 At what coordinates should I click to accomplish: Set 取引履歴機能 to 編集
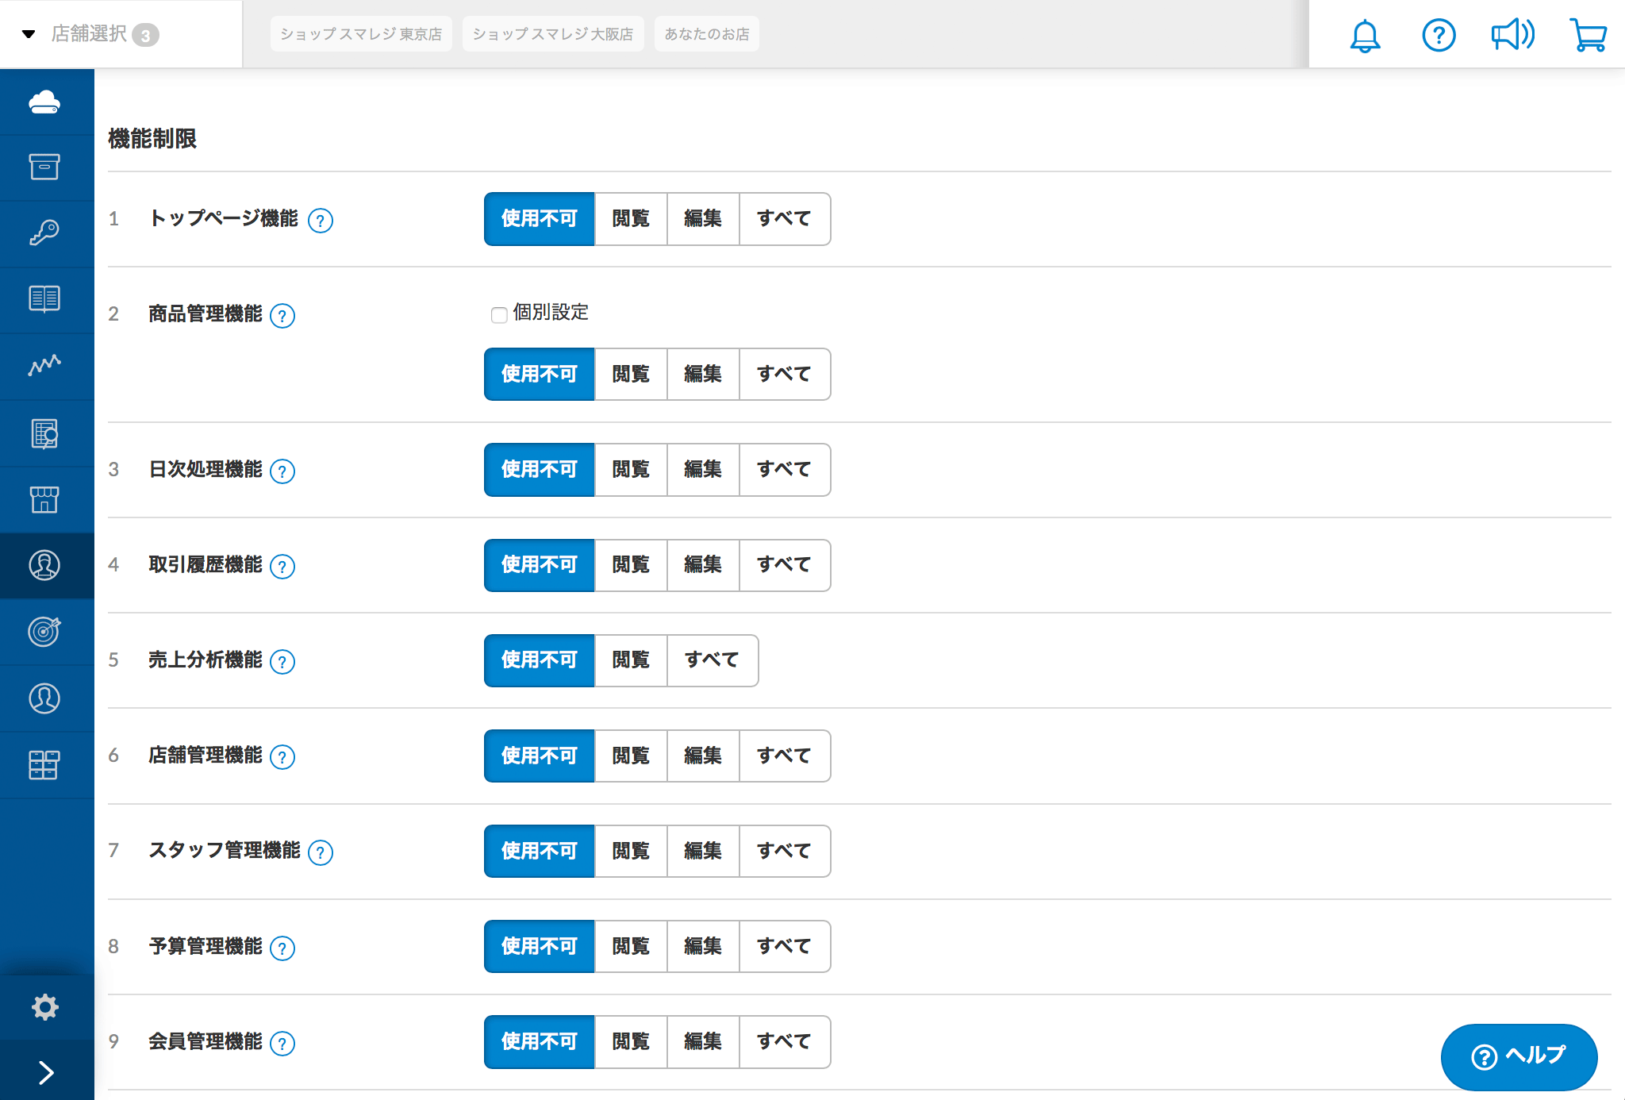pyautogui.click(x=703, y=565)
